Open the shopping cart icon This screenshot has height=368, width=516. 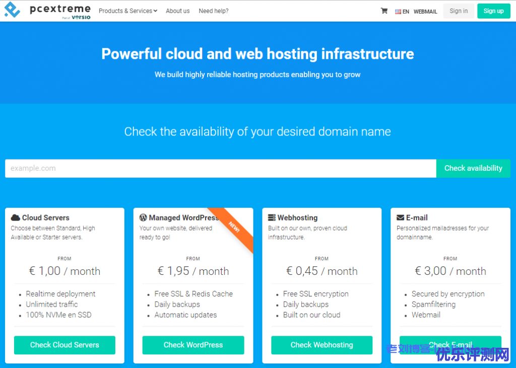tap(384, 11)
